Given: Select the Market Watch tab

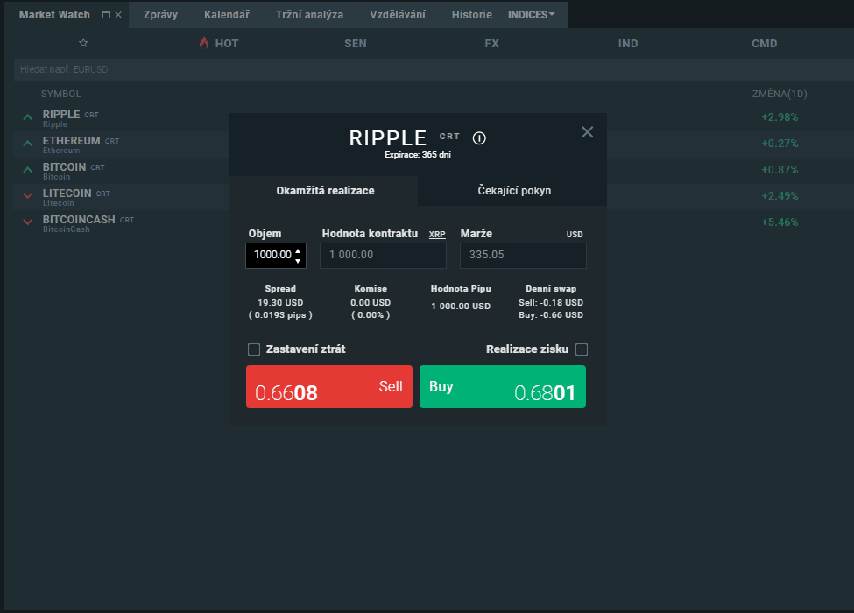Looking at the screenshot, I should 54,15.
